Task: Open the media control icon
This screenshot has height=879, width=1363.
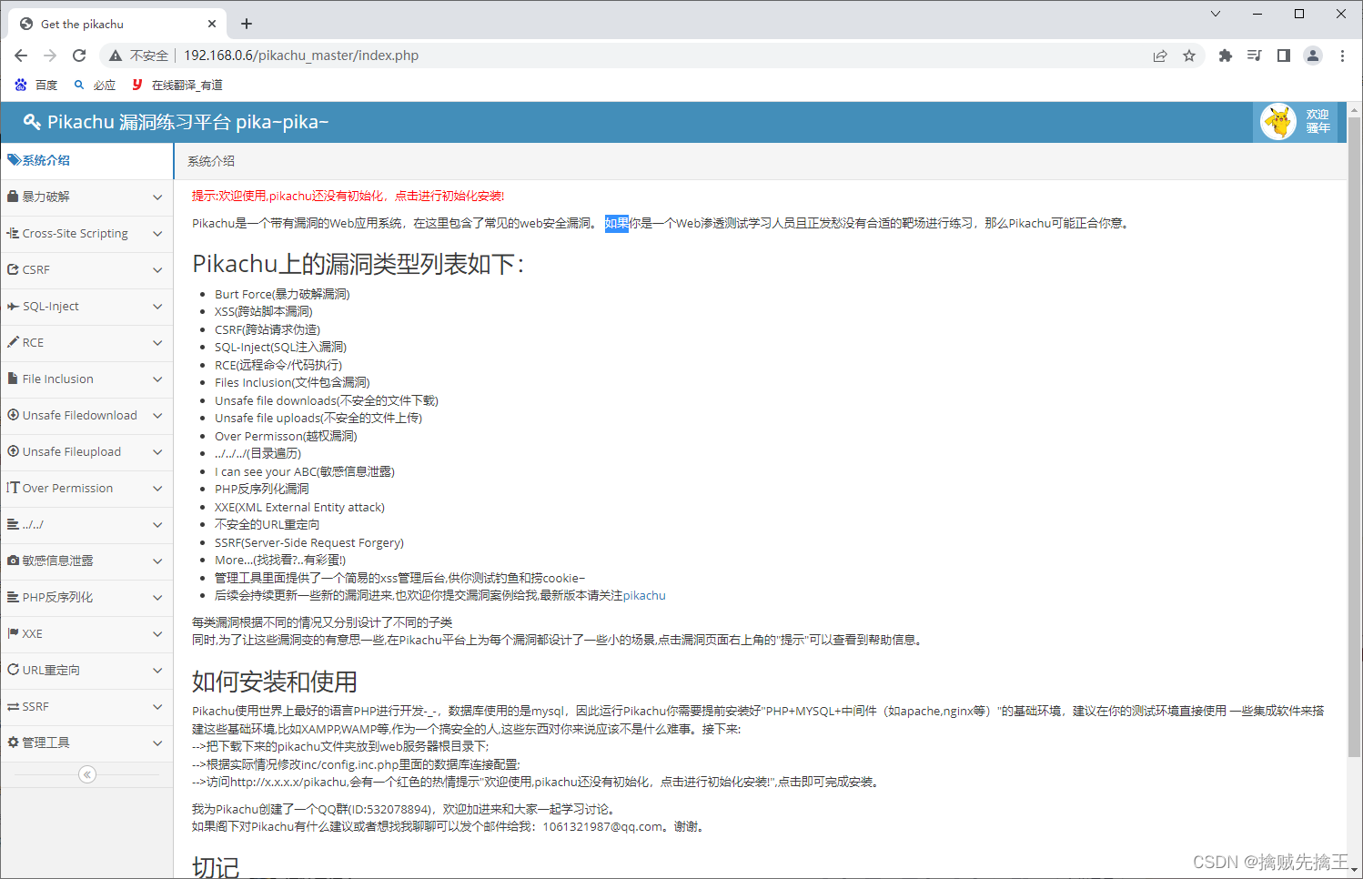Action: 1255,56
